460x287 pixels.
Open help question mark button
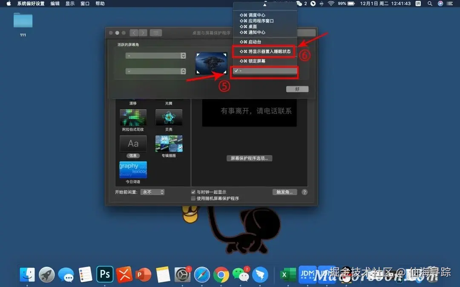pos(305,192)
